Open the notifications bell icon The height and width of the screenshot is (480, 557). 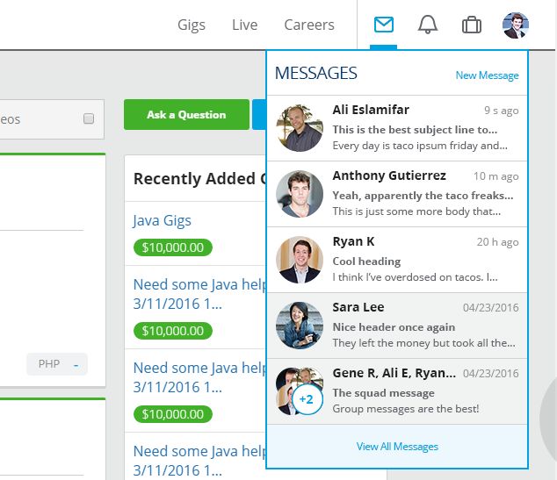(x=428, y=25)
